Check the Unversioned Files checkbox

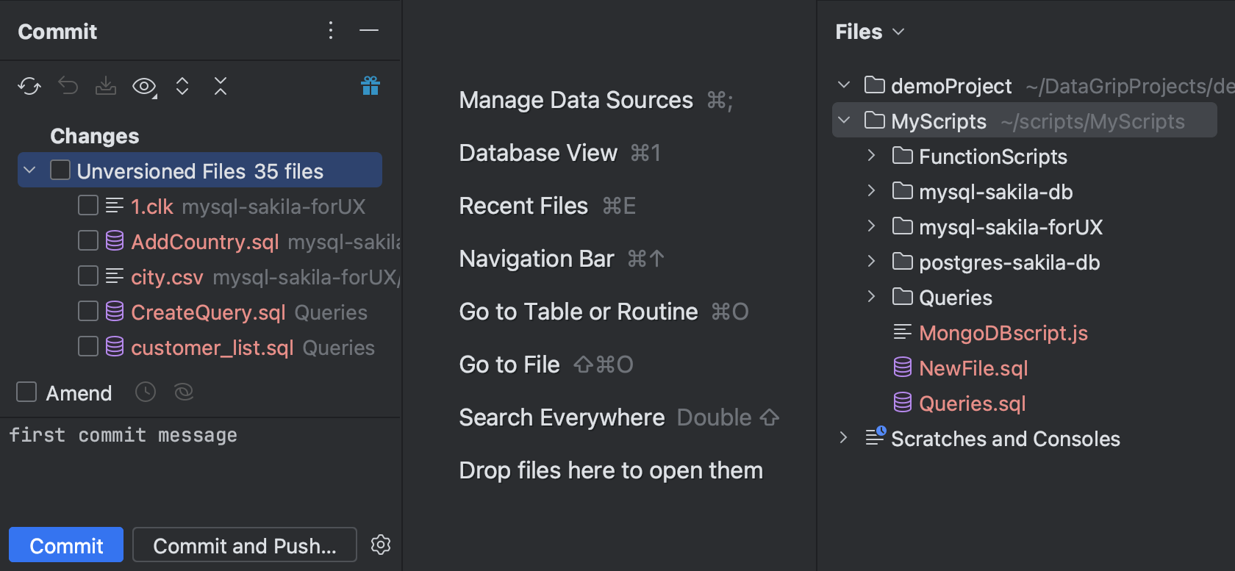60,170
